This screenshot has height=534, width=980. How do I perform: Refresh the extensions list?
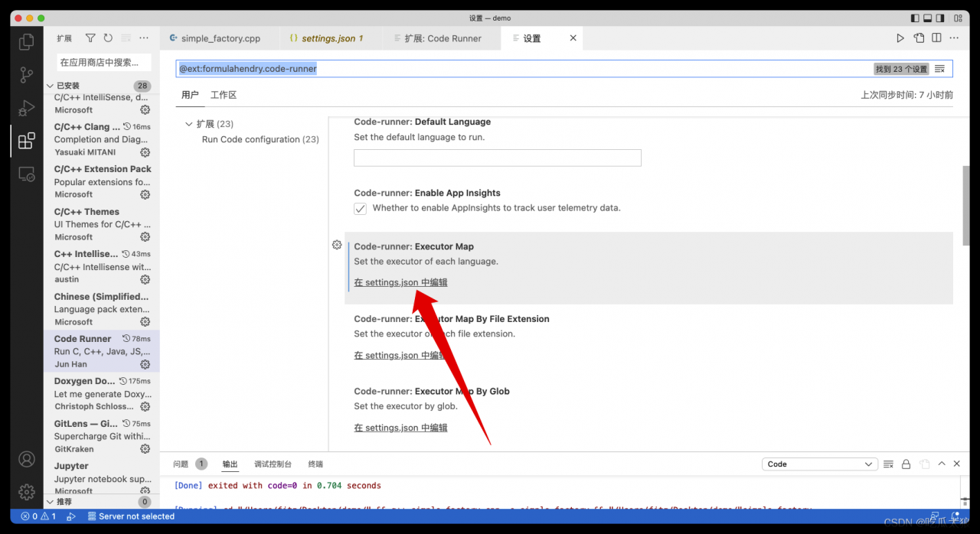[108, 38]
